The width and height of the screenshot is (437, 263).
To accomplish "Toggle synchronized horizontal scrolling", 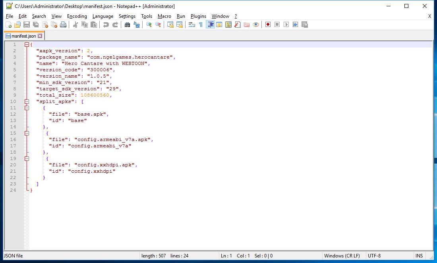I will point(180,25).
